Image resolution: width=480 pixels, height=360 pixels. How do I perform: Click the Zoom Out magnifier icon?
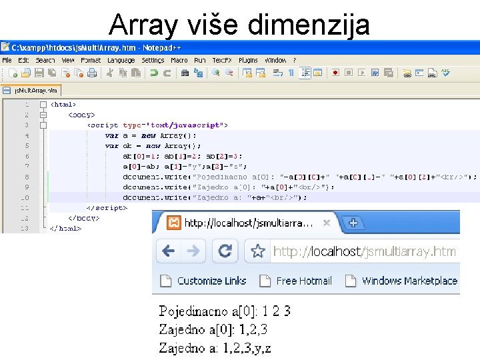point(229,73)
